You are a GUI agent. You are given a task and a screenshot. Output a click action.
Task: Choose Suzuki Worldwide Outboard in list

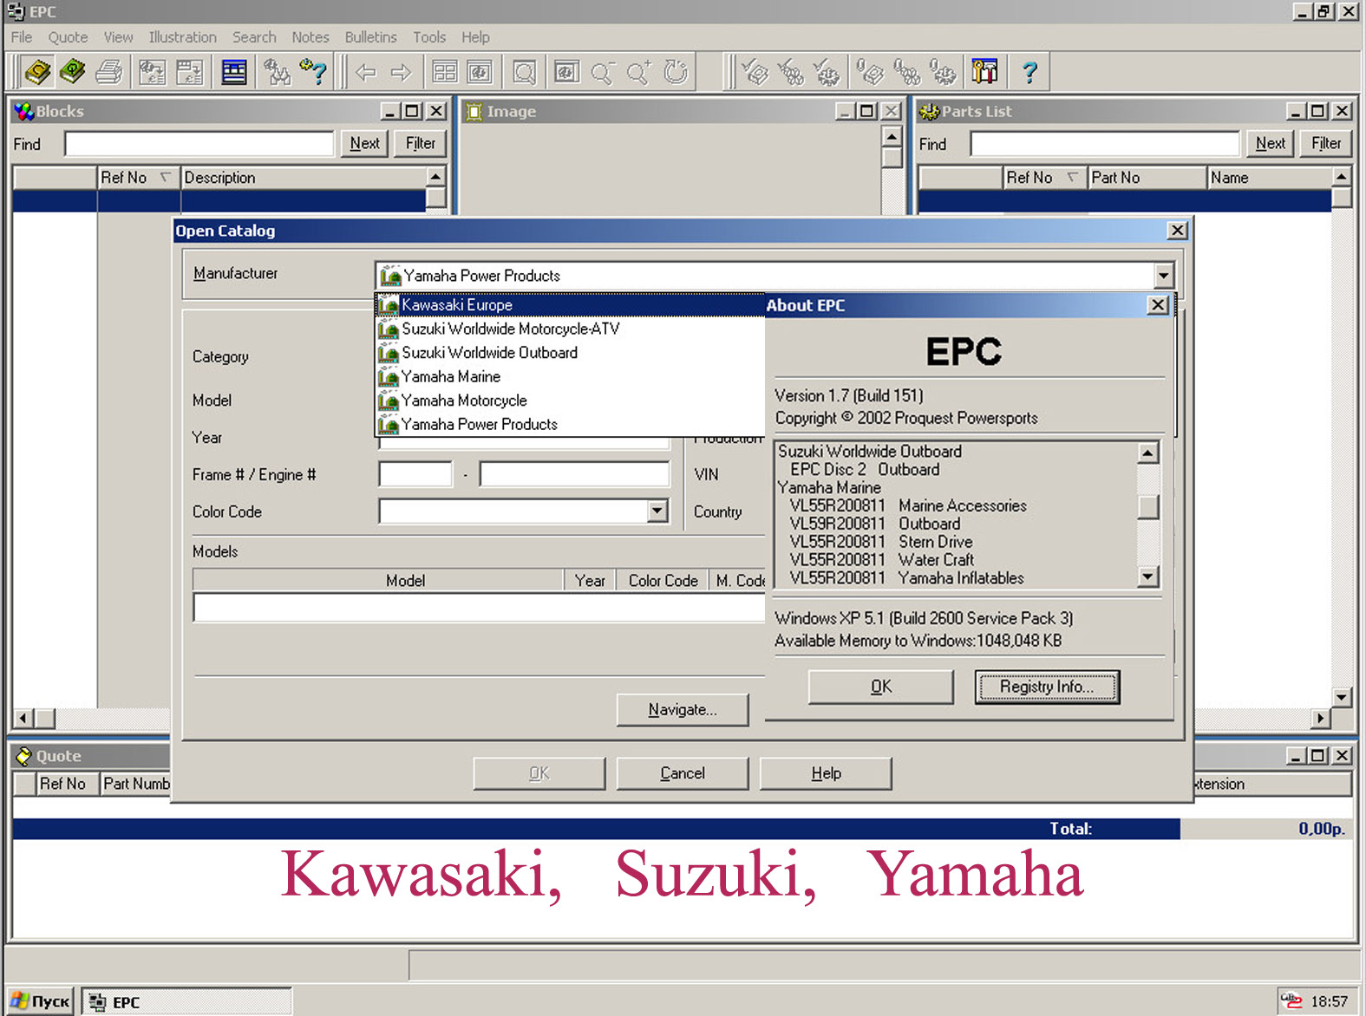[x=489, y=353]
